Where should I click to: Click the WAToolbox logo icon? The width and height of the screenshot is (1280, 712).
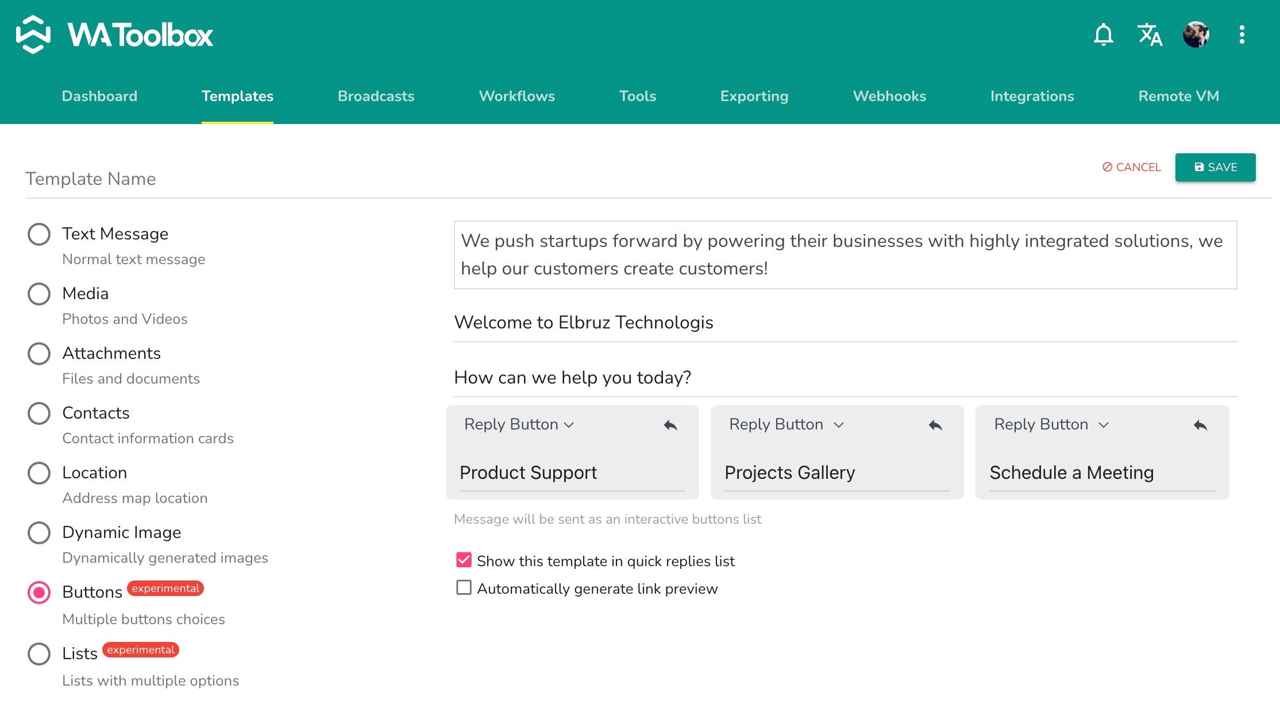pyautogui.click(x=33, y=34)
